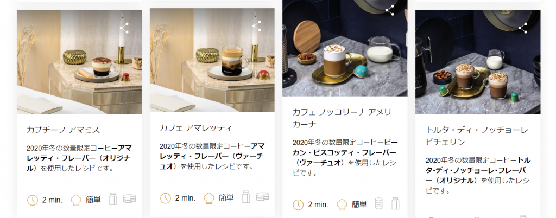The image size is (556, 218).
Task: Click the トルタ・ディ・ノッチョーレ recipe photo
Action: (x=478, y=62)
